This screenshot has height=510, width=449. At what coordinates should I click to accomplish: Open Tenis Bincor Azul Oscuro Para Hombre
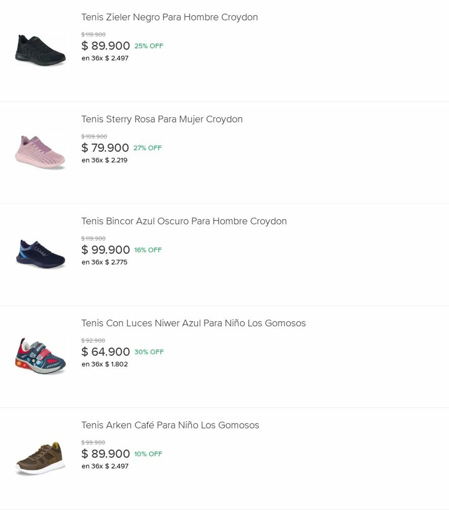pyautogui.click(x=184, y=221)
